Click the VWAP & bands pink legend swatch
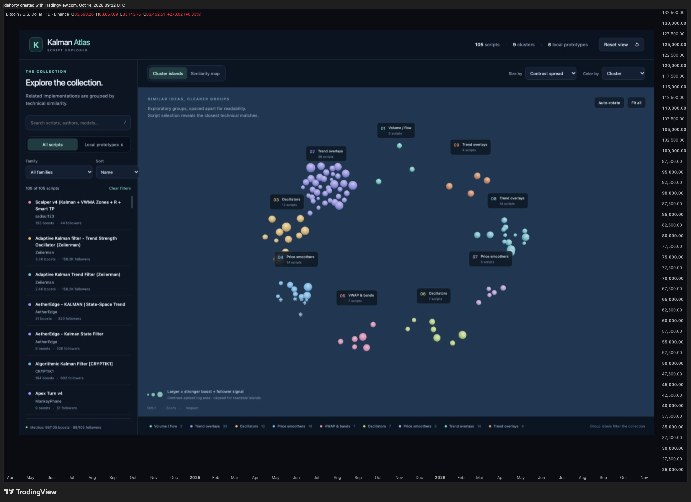 (x=321, y=426)
